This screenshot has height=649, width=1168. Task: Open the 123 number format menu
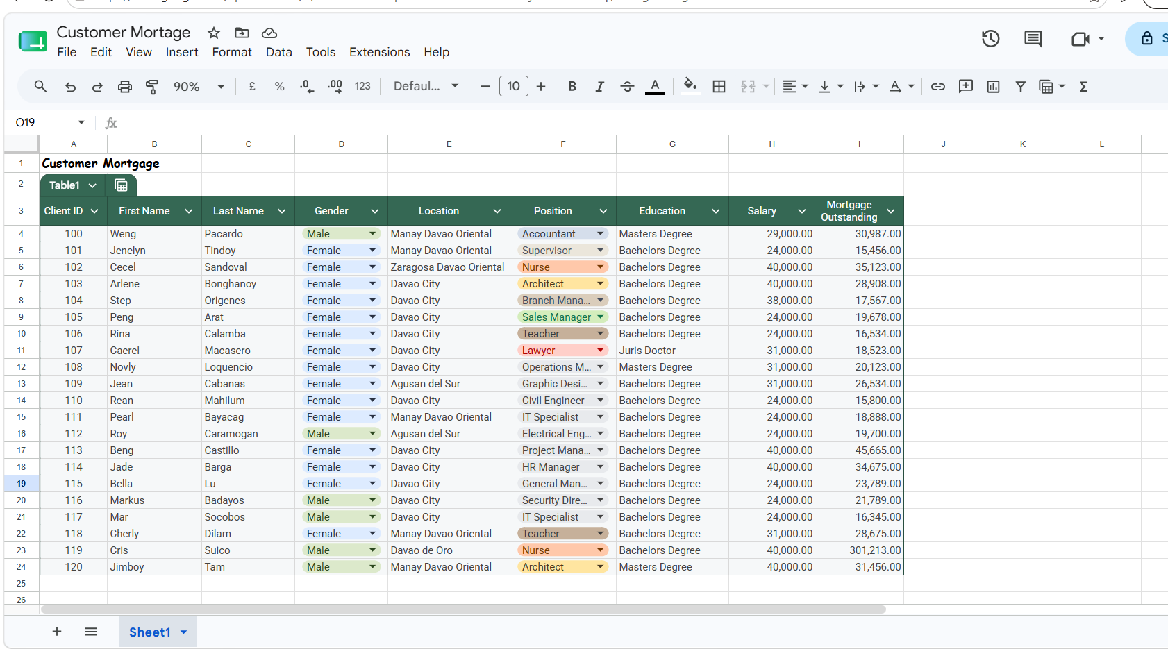pyautogui.click(x=362, y=86)
